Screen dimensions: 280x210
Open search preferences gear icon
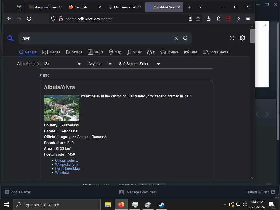pyautogui.click(x=242, y=38)
